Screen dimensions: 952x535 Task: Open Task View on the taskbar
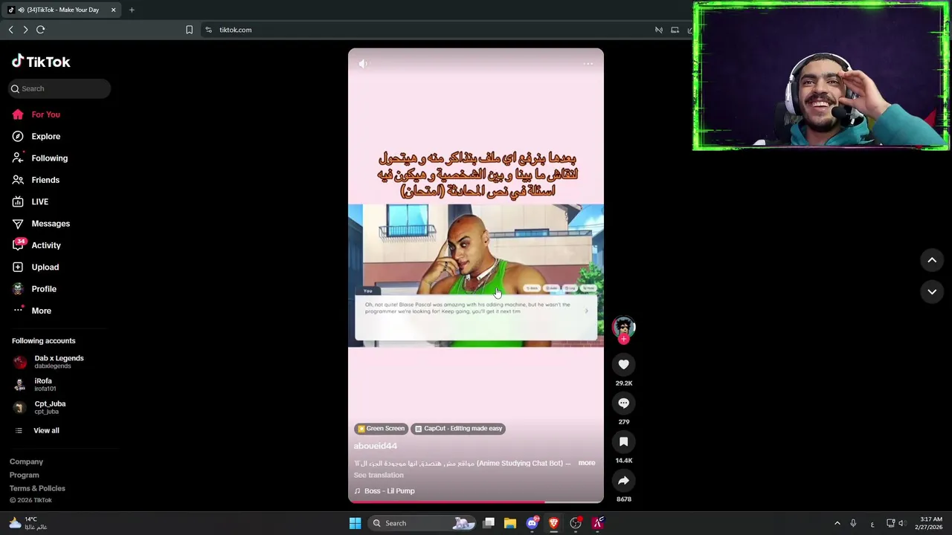(x=489, y=523)
